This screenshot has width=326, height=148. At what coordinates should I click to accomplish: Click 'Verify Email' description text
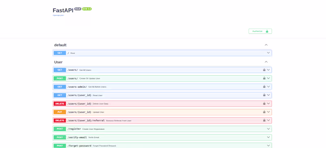(x=94, y=137)
